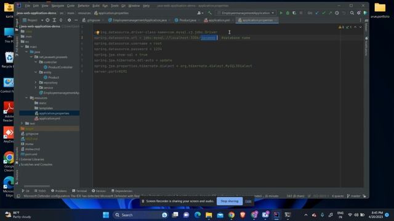Open editor tabs more options (three dots)
This screenshot has height=221, width=394.
pyautogui.click(x=360, y=20)
